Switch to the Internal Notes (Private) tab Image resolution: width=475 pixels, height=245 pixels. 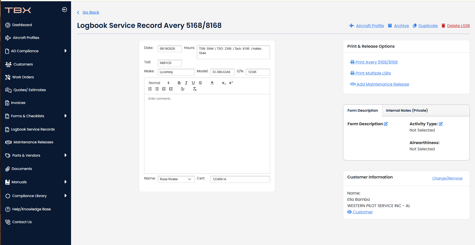[407, 110]
